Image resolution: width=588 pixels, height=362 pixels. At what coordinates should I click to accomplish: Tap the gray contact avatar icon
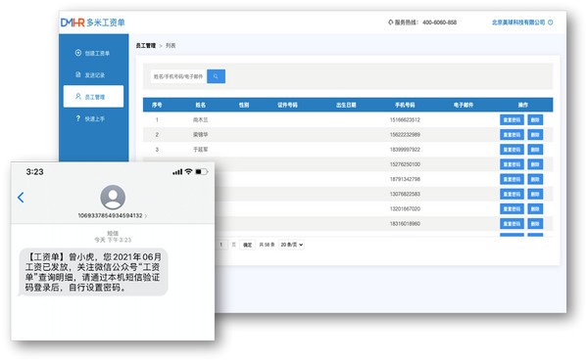113,197
